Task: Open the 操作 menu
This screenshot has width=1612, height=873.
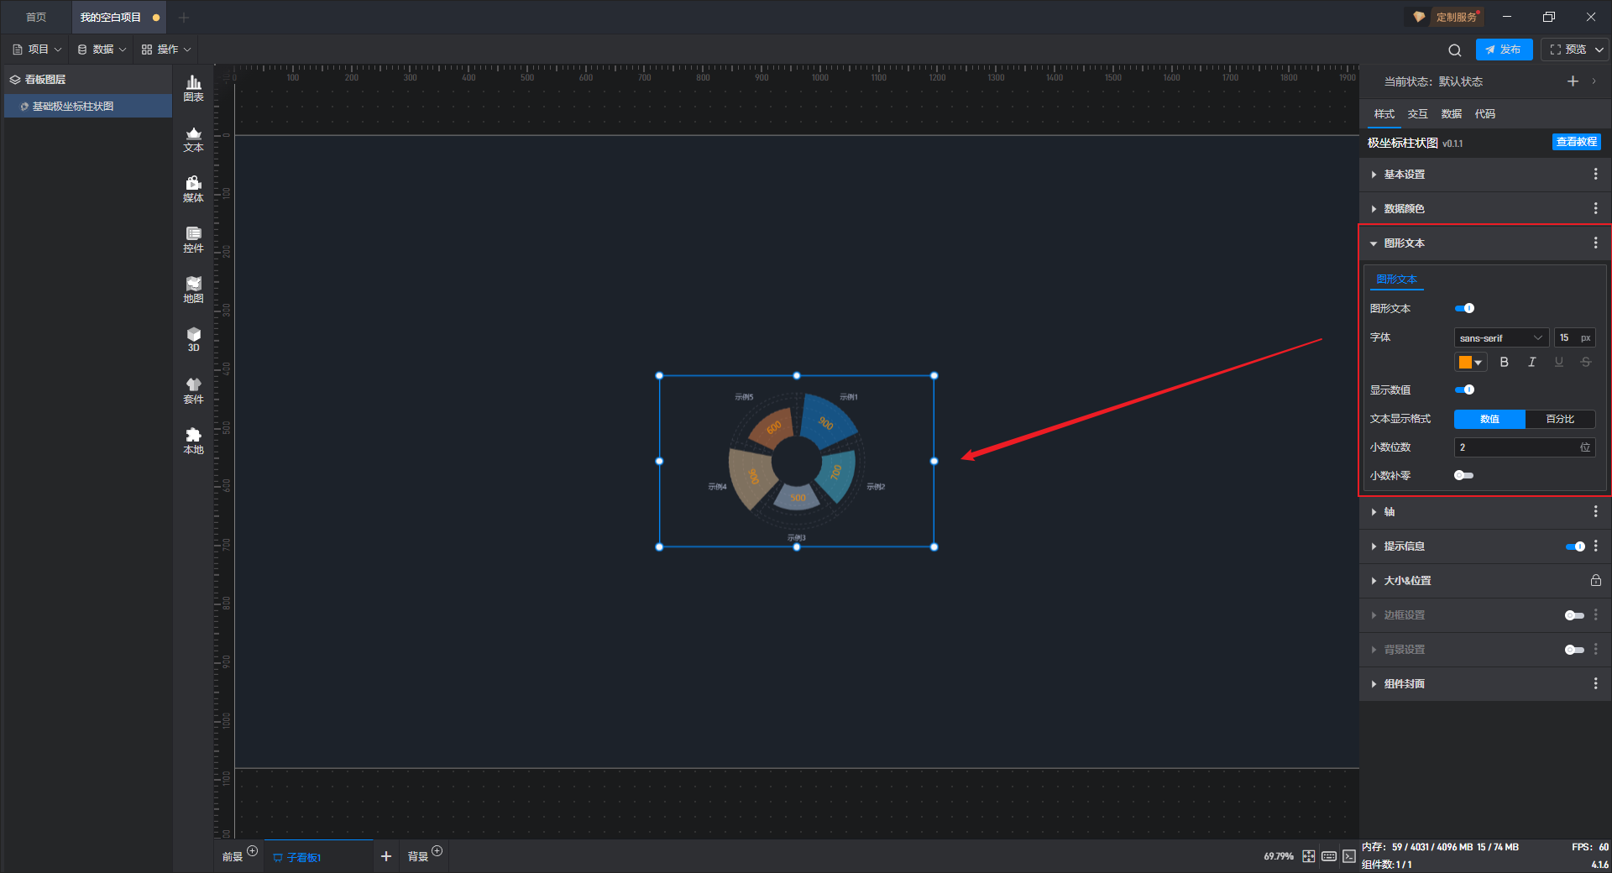Action: pos(166,50)
